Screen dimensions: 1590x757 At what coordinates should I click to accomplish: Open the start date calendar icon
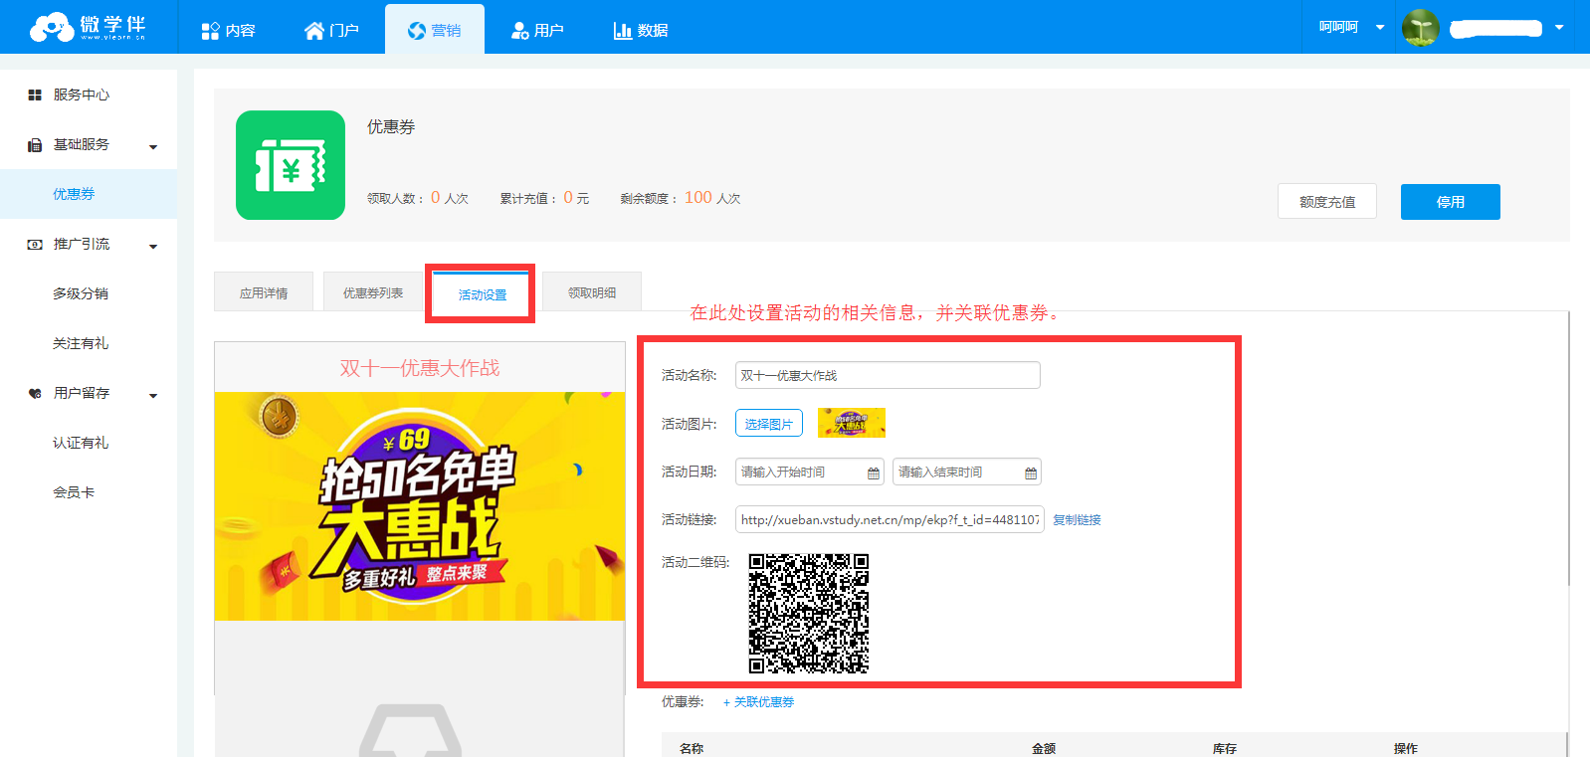click(874, 473)
